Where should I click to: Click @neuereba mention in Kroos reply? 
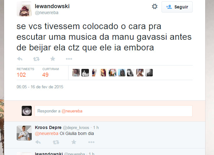(x=47, y=133)
